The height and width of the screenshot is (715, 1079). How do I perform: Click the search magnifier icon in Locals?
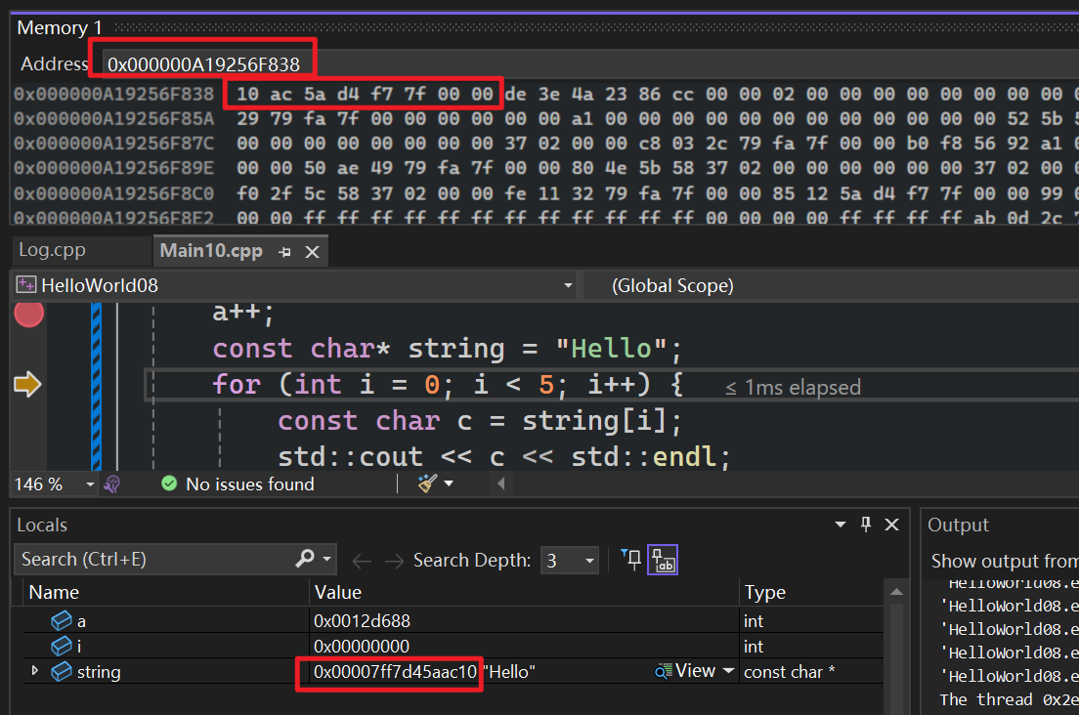305,559
